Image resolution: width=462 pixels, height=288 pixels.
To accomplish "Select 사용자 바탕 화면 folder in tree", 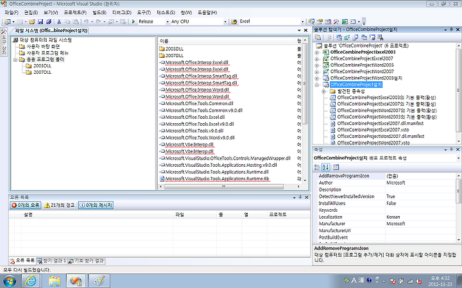I will tap(43, 47).
